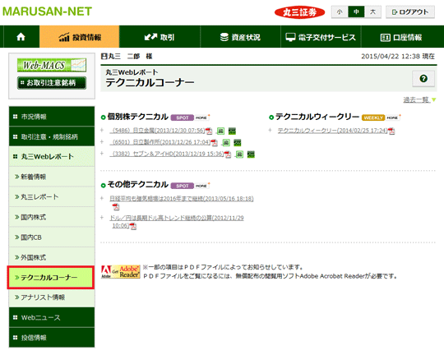The height and width of the screenshot is (355, 444).
Task: Click the お取引注意銘柄 button
Action: [x=52, y=83]
